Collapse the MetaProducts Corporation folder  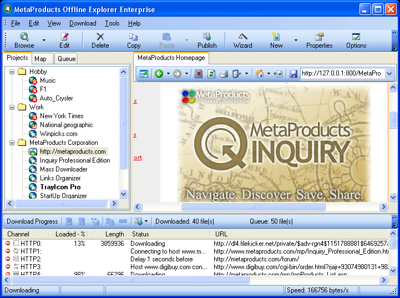12,143
